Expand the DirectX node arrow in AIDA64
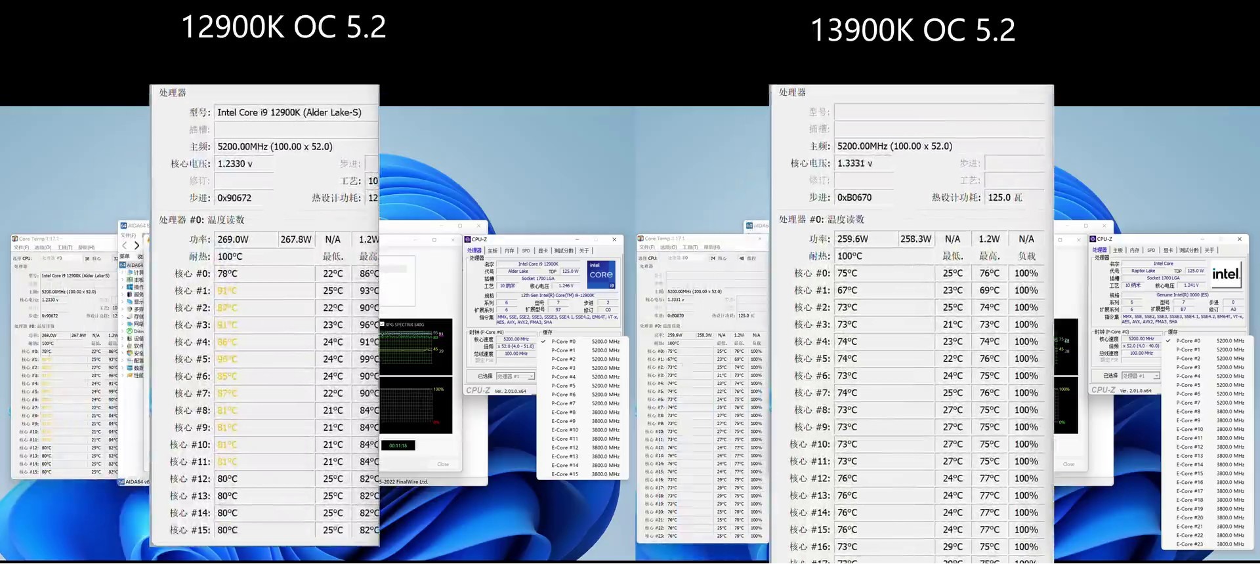The height and width of the screenshot is (564, 1260). 122,331
